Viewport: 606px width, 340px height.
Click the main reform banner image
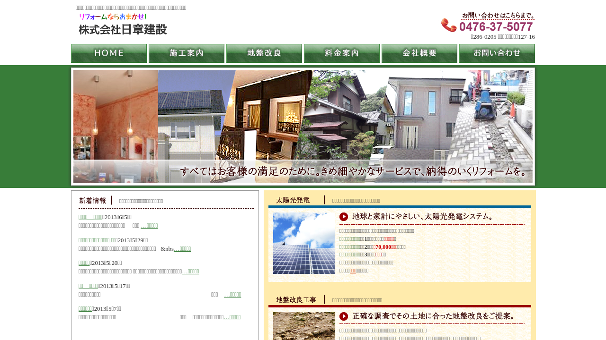(303, 127)
